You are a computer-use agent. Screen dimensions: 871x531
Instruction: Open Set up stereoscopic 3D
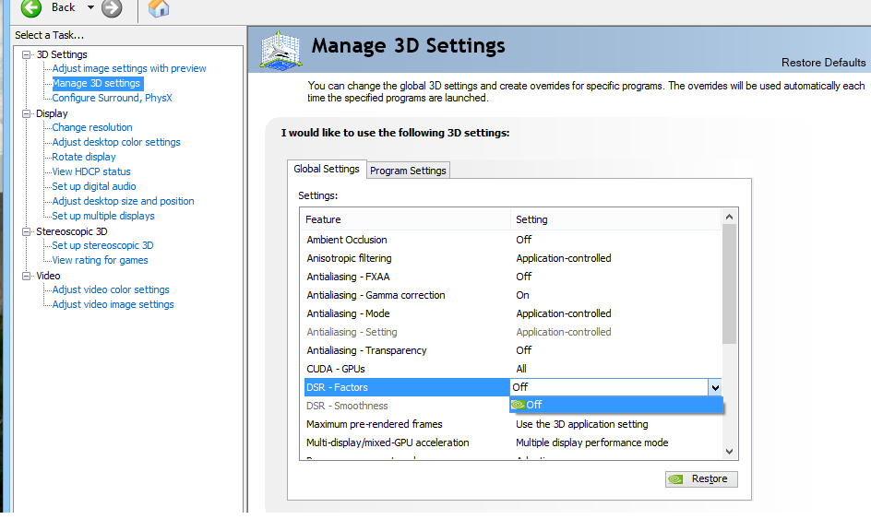[x=102, y=245]
